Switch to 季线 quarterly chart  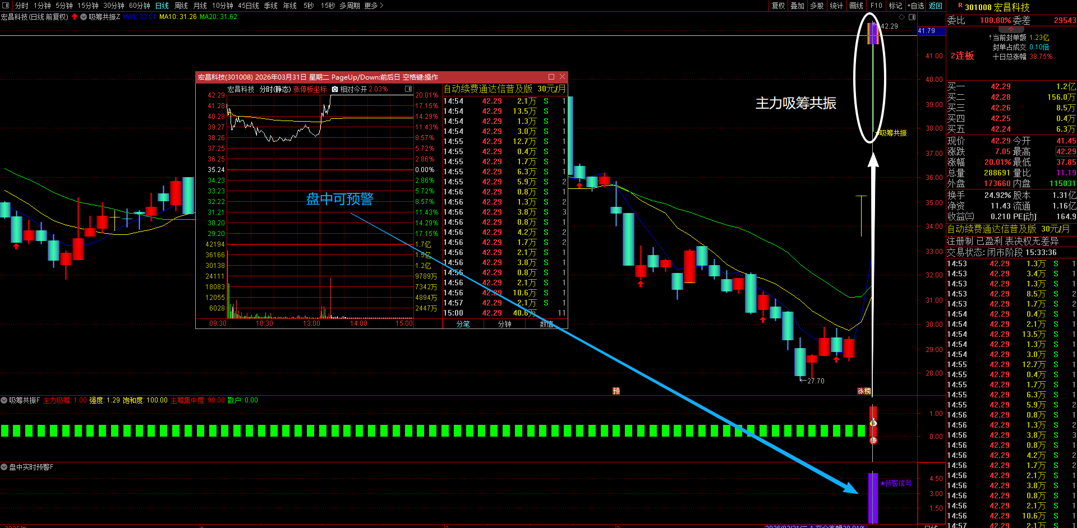click(x=271, y=6)
